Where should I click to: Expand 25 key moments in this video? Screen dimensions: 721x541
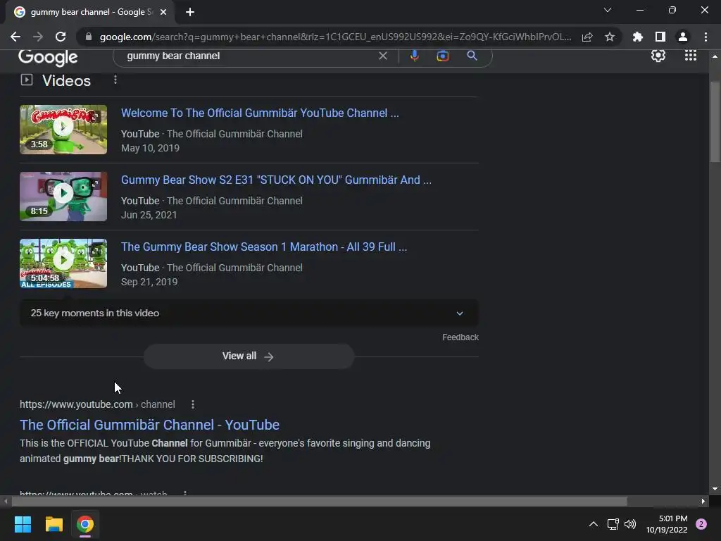tap(249, 313)
